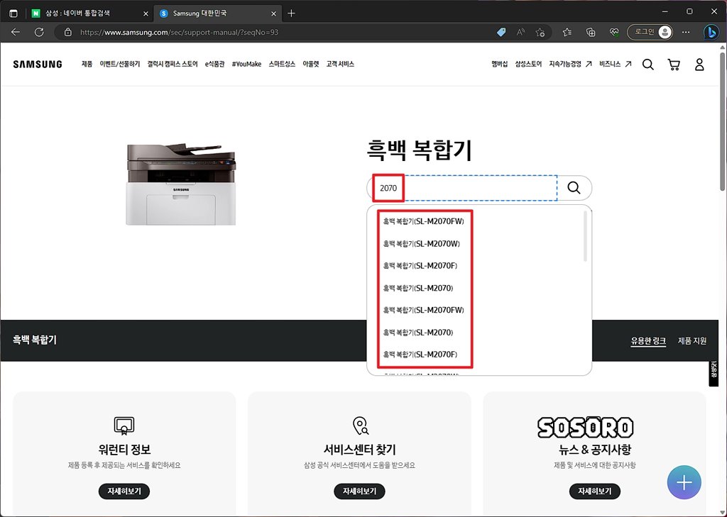Image resolution: width=727 pixels, height=517 pixels.
Task: Select the 제품 지원 tab
Action: coord(692,341)
